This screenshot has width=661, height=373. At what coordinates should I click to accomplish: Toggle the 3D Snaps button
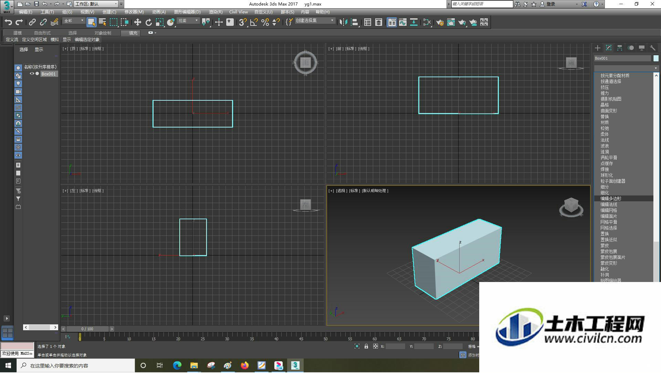(243, 22)
